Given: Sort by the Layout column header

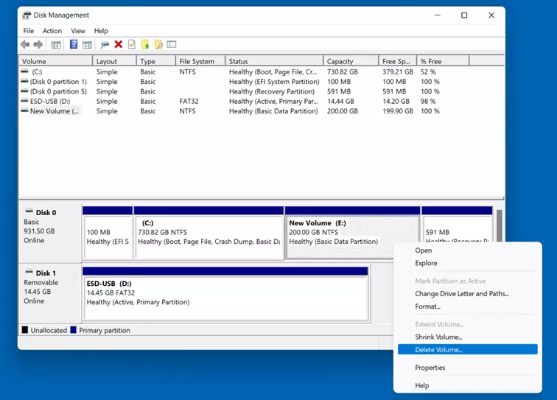Looking at the screenshot, I should [x=114, y=61].
